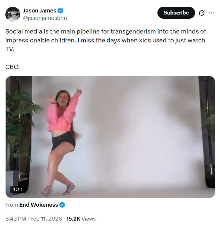Open the End Wokeness source account link
The image size is (220, 228).
(39, 205)
